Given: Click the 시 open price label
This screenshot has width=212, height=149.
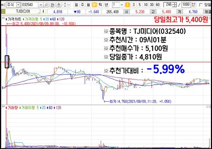Looking at the screenshot, I should click(x=126, y=12).
